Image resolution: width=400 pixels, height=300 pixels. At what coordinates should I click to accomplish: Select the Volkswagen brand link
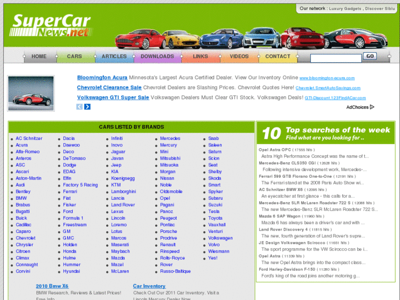click(x=221, y=238)
